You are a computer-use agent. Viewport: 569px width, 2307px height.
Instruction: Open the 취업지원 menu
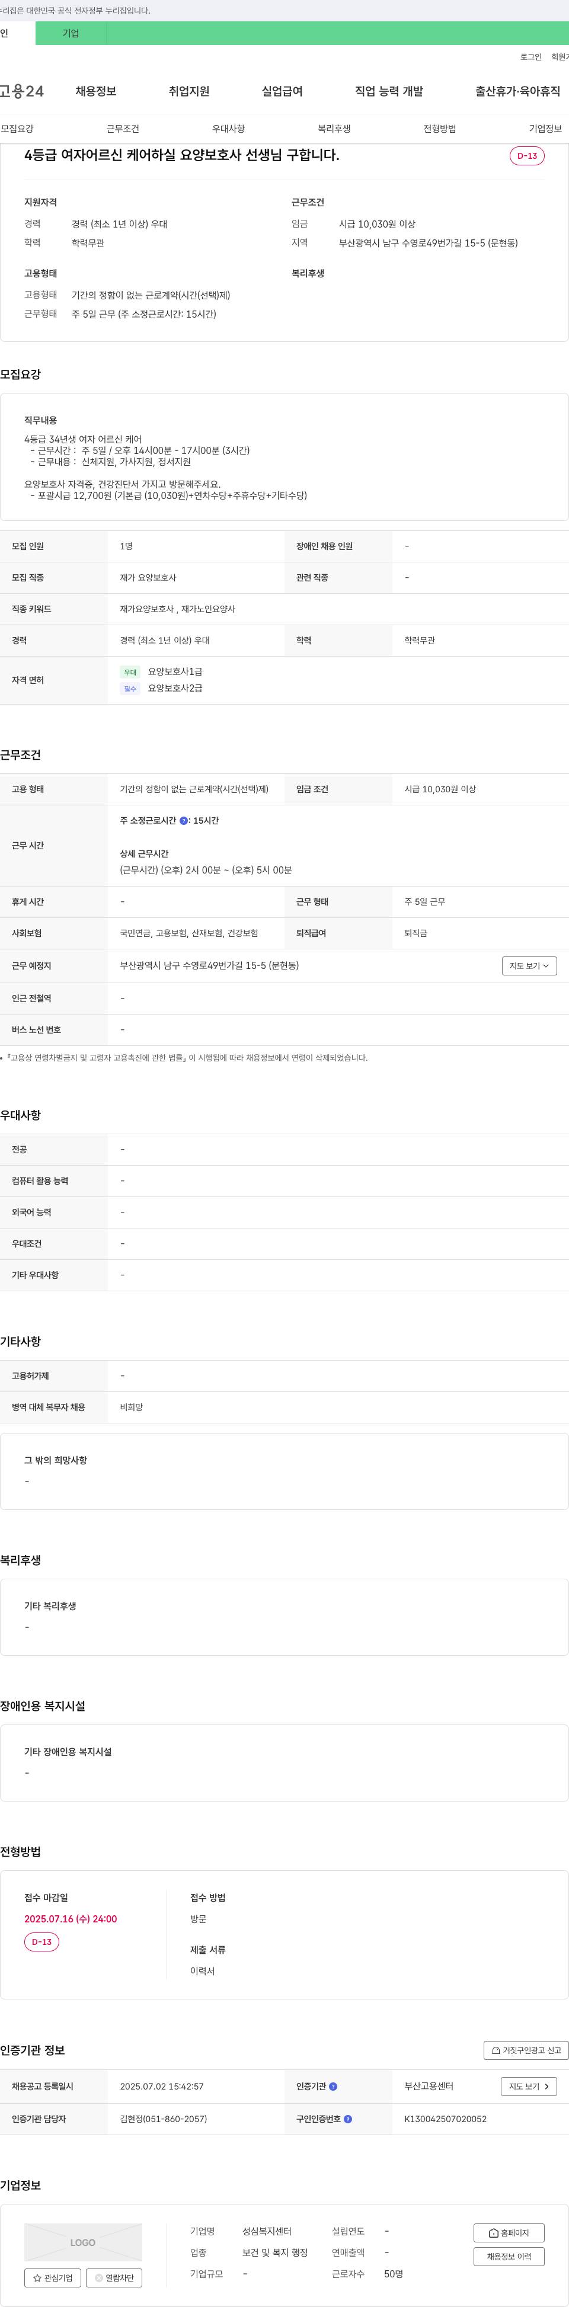[x=189, y=91]
